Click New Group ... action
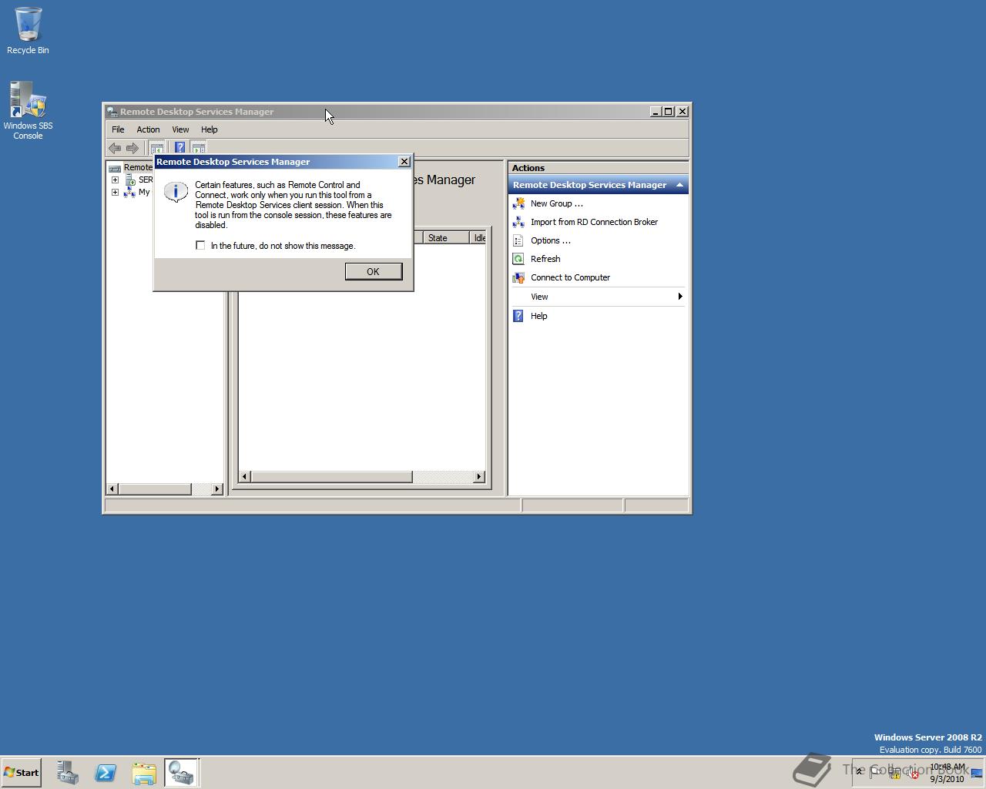Viewport: 986px width, 789px height. click(x=557, y=203)
